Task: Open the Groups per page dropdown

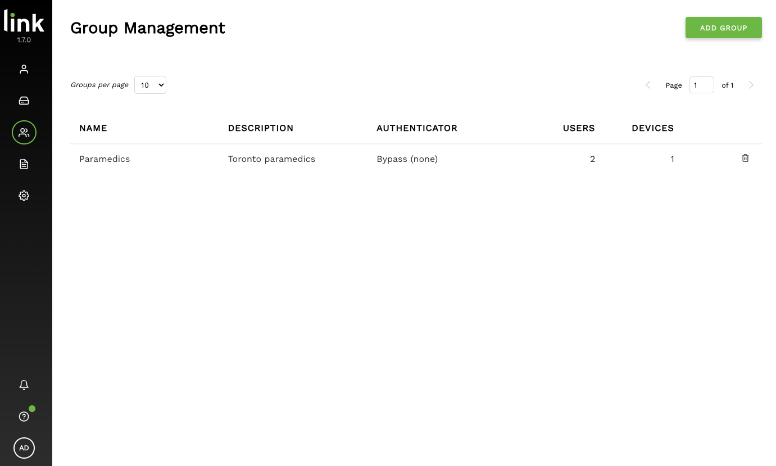Action: pyautogui.click(x=150, y=85)
